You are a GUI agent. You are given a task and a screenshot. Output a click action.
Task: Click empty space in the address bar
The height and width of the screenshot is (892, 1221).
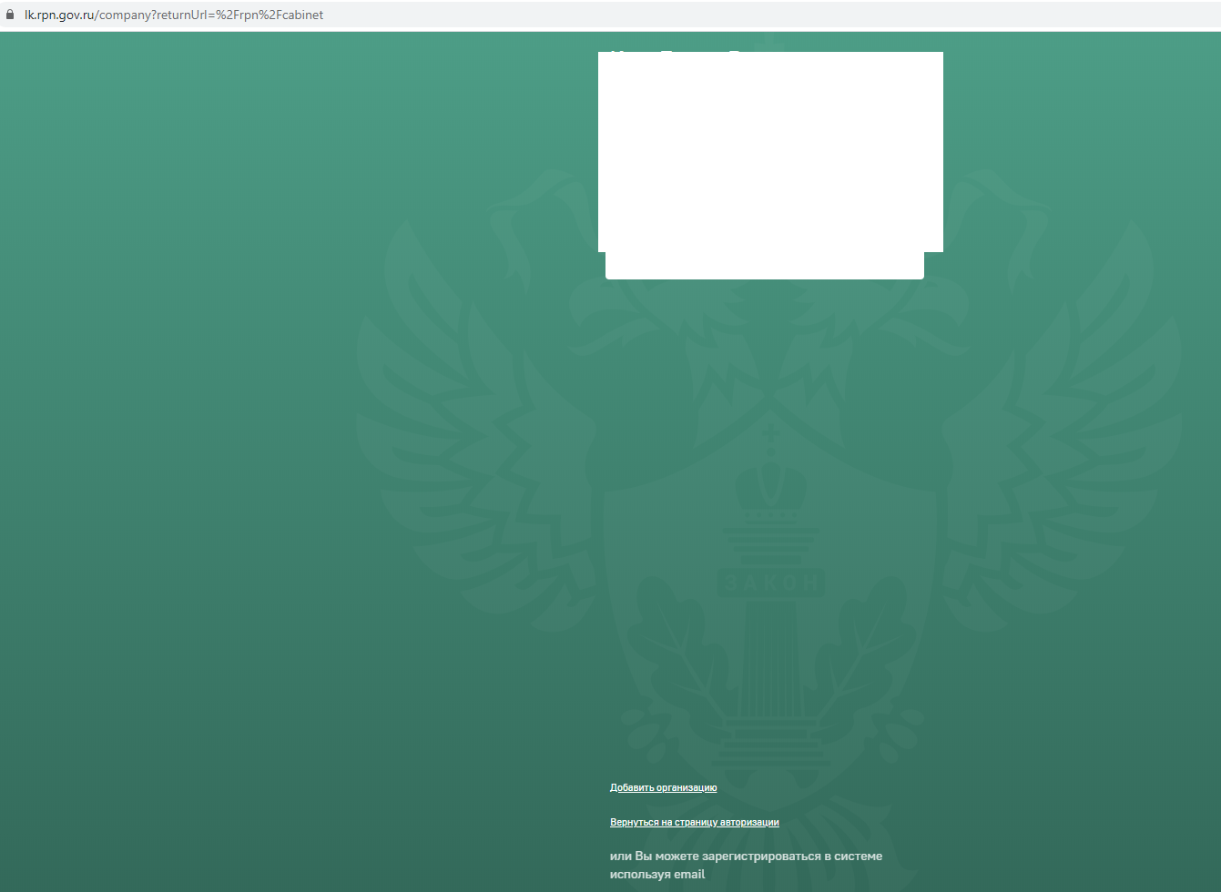[x=728, y=15]
